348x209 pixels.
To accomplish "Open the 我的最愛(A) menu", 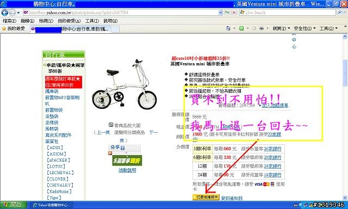I will (x=69, y=21).
